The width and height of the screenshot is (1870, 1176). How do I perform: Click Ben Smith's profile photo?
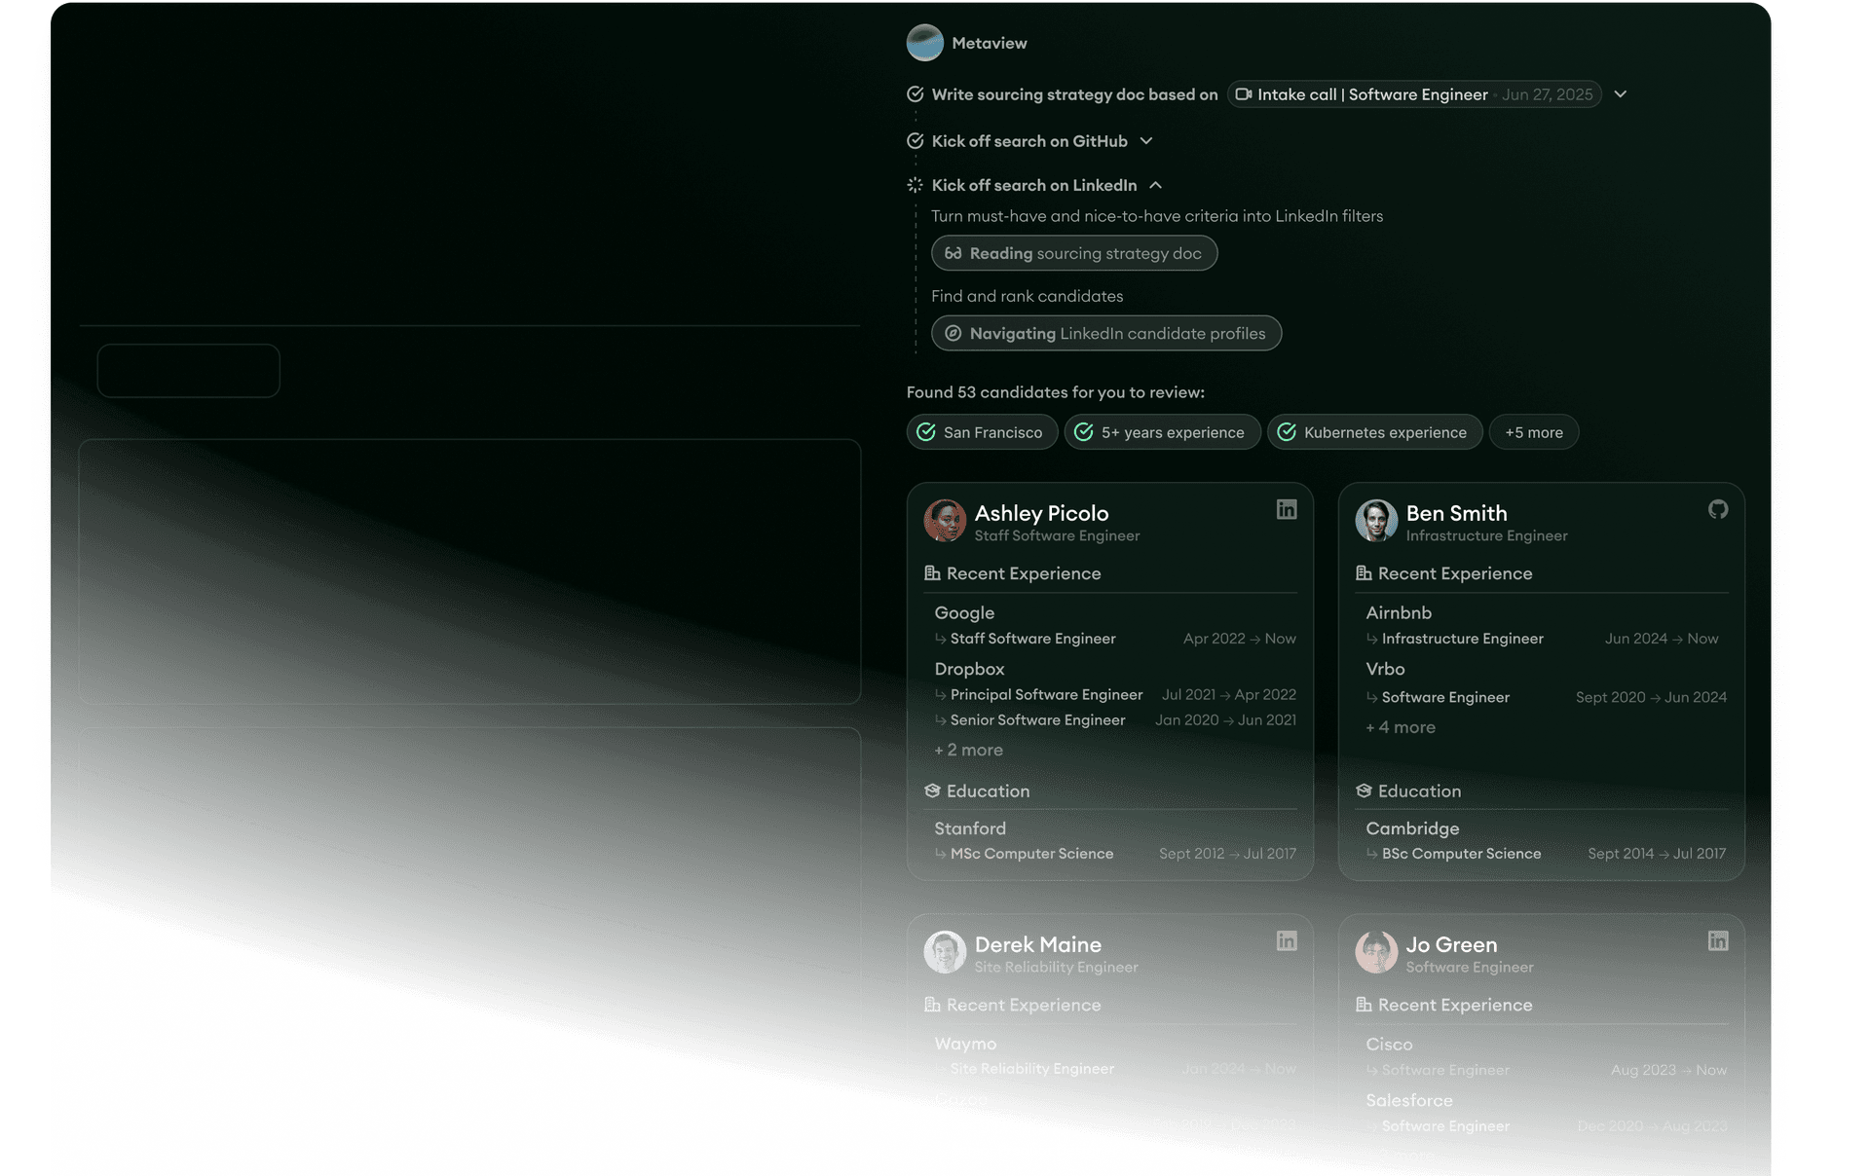click(x=1376, y=521)
